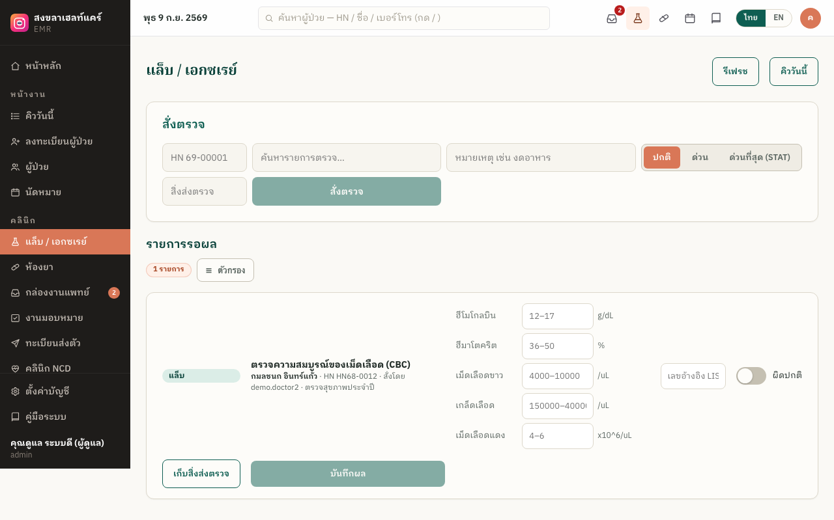Open the manual book icon in top bar
The image size is (834, 520).
point(716,18)
